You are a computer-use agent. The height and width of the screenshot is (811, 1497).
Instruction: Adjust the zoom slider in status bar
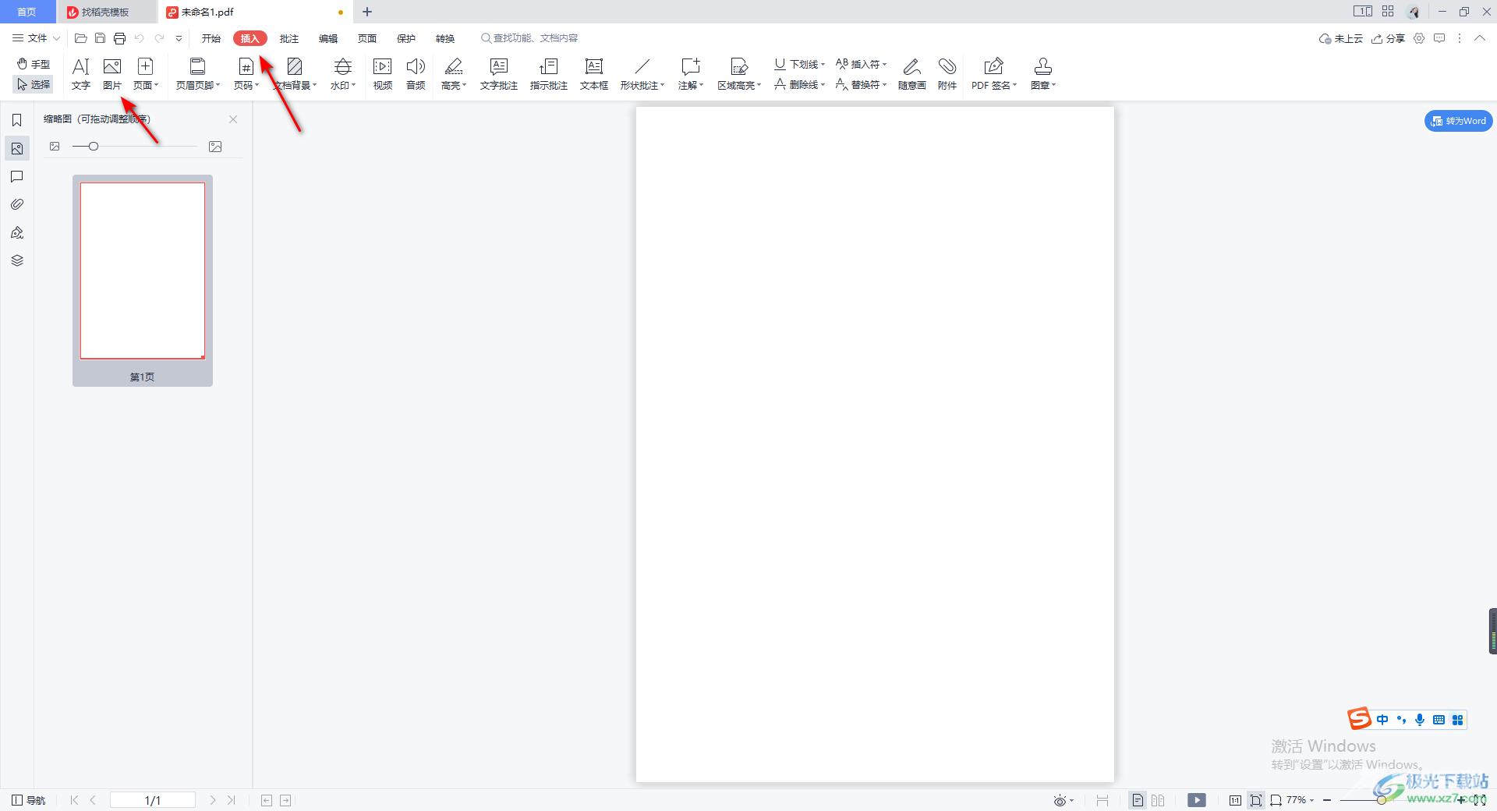click(x=1382, y=800)
